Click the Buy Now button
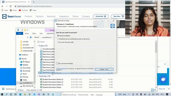Screen dimensions: 171x96 click(118, 16)
